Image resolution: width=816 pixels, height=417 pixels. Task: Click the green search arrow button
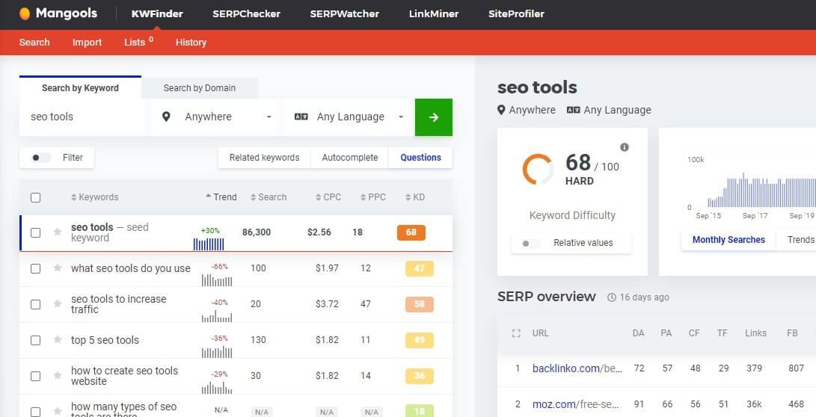tap(434, 117)
